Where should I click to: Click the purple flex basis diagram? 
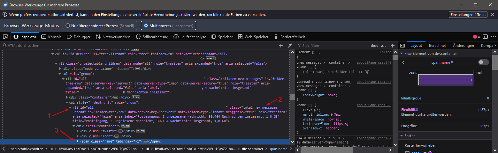pyautogui.click(x=445, y=80)
